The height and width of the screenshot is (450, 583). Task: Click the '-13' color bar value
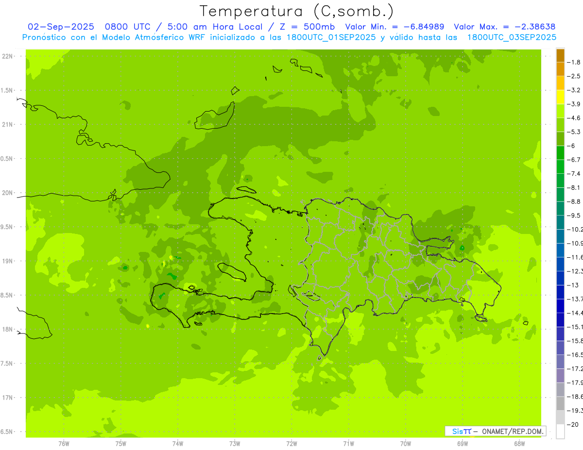pos(573,285)
